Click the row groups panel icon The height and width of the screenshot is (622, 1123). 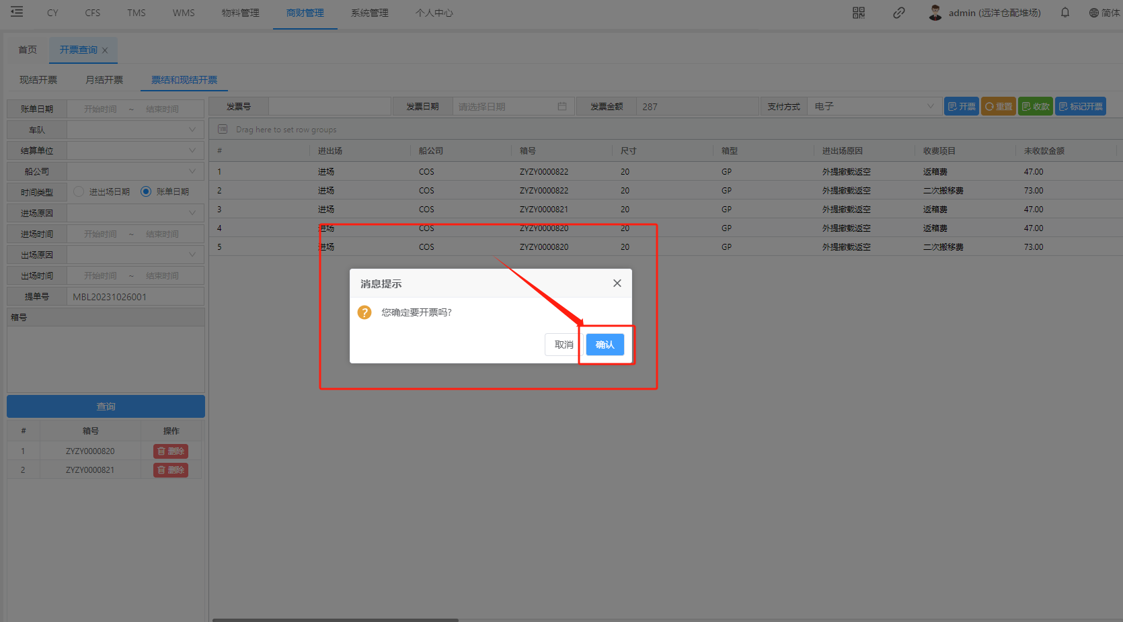pos(223,130)
